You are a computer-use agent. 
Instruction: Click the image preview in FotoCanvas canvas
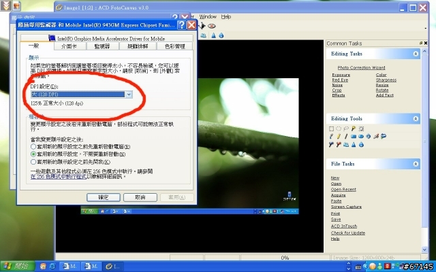coord(189,146)
